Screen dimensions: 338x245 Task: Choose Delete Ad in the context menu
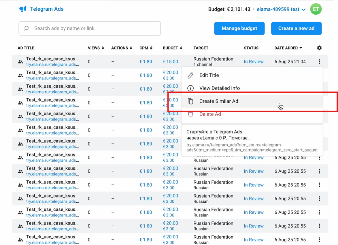(x=210, y=114)
